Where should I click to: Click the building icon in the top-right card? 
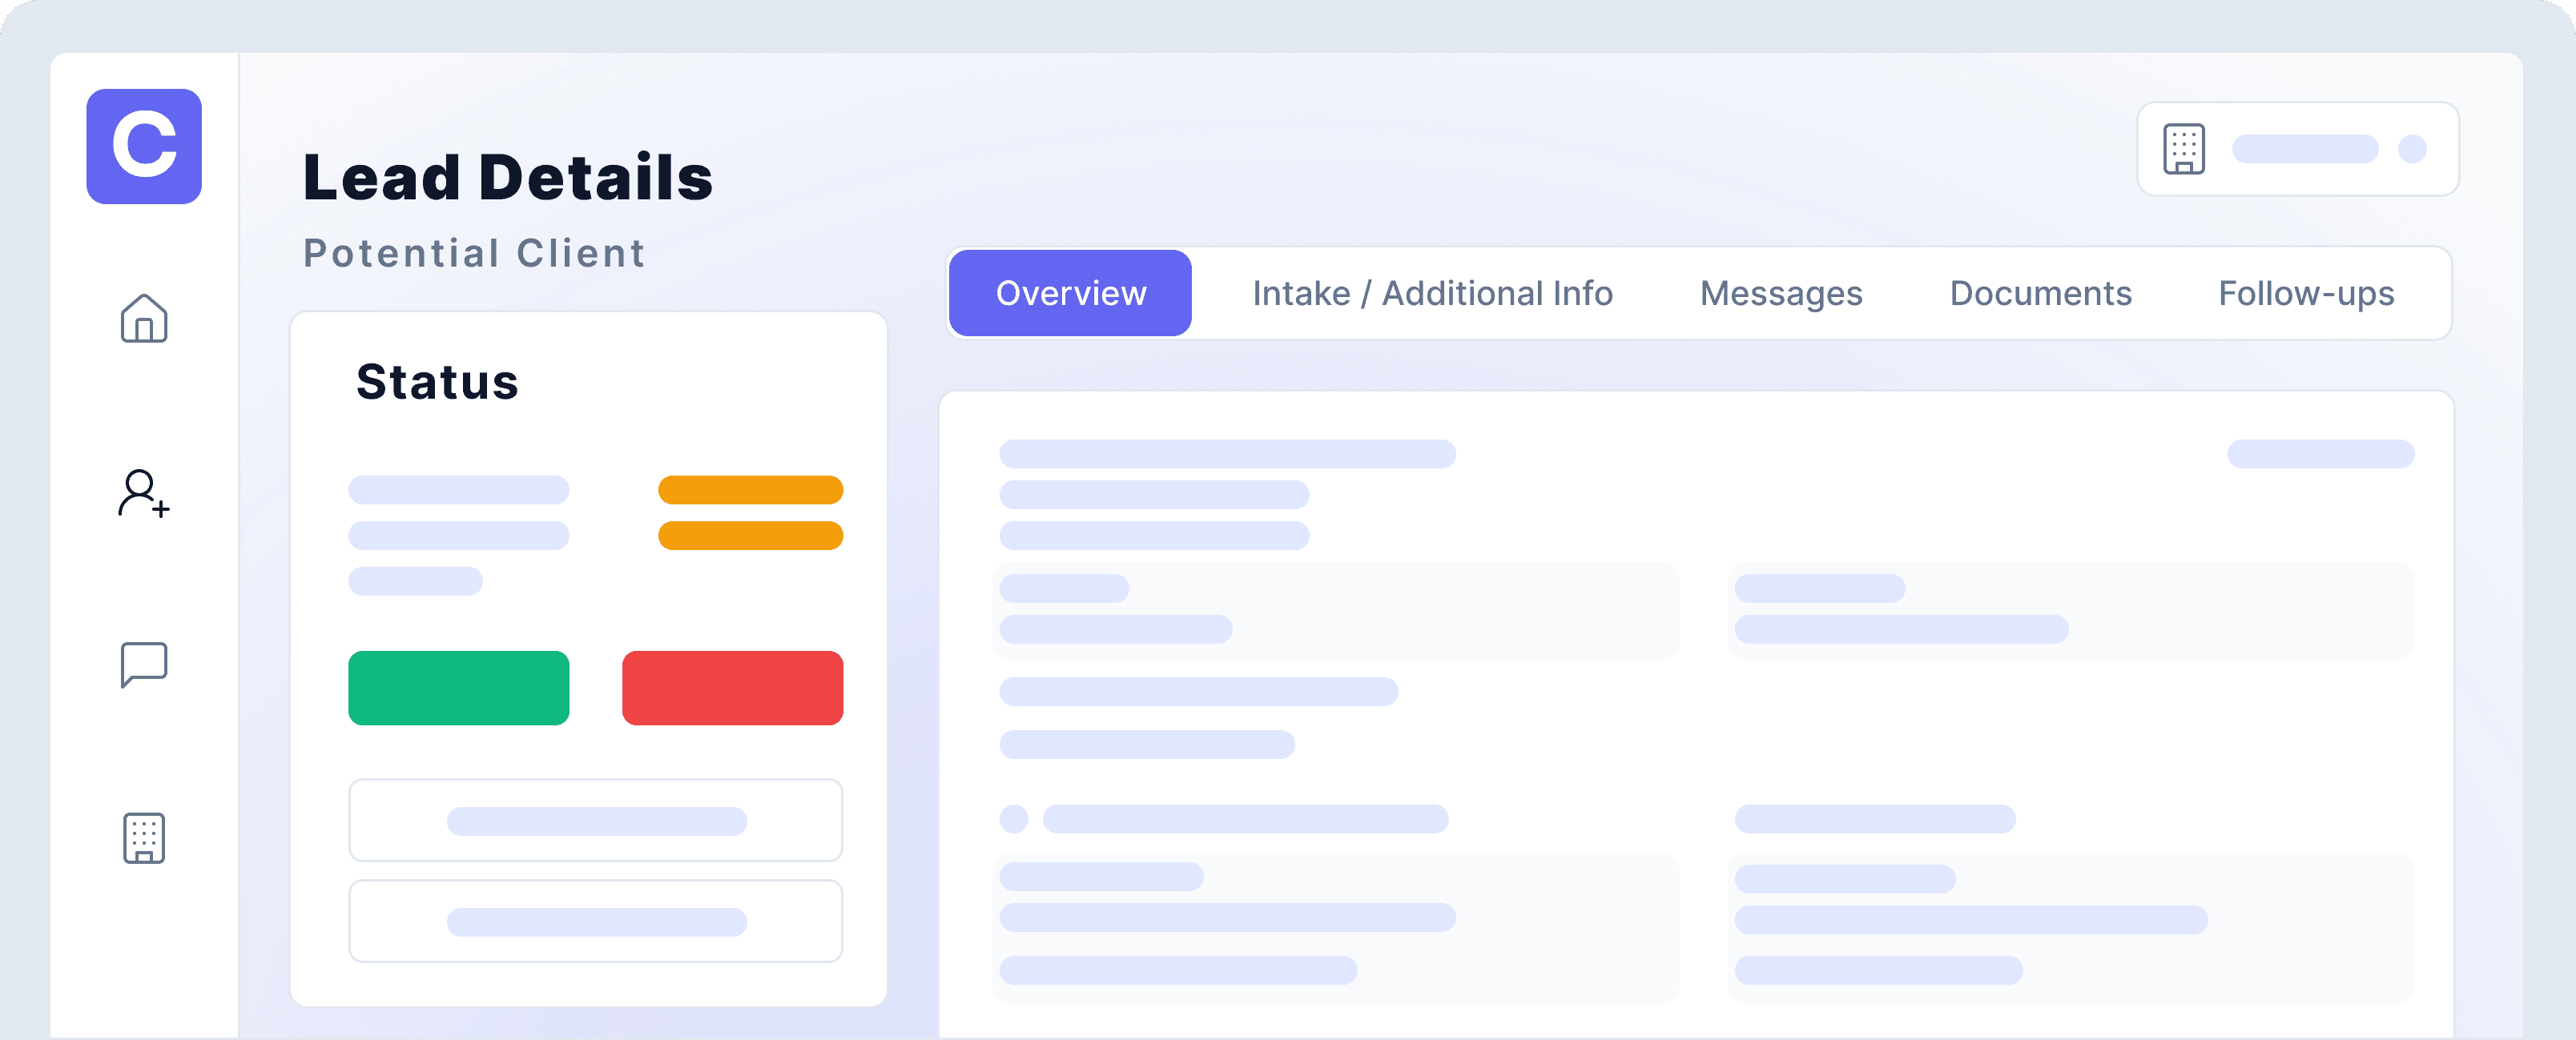click(x=2185, y=148)
